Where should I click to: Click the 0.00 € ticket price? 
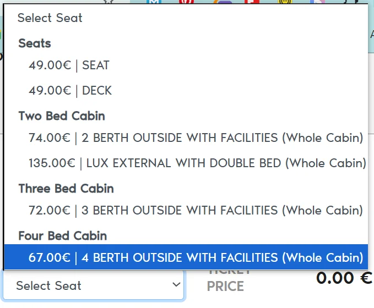point(344,278)
